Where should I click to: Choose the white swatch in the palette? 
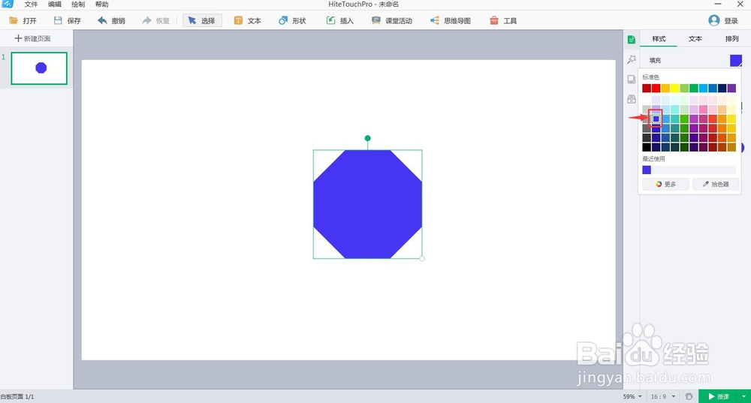647,100
